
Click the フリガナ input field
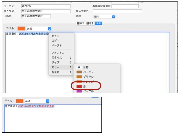click(x=46, y=6)
